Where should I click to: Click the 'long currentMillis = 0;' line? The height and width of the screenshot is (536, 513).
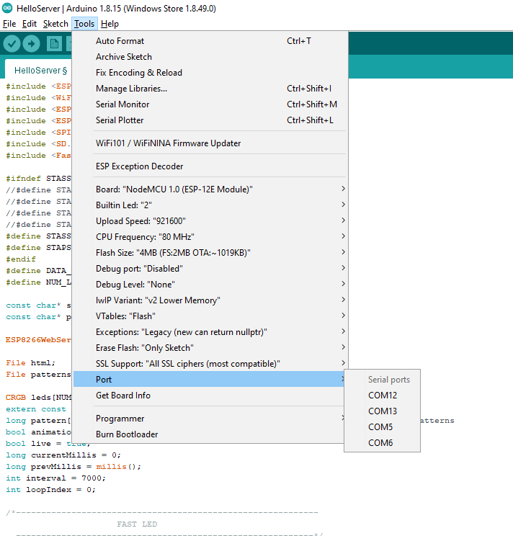click(63, 455)
